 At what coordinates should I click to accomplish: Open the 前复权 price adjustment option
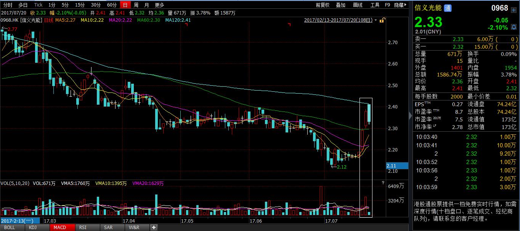pos(323,5)
